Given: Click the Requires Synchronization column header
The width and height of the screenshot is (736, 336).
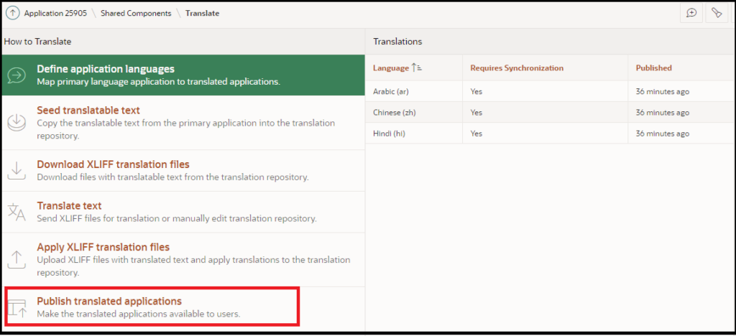Looking at the screenshot, I should [x=517, y=68].
